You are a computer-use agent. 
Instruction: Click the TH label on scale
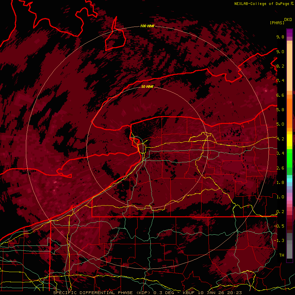(x=282, y=255)
